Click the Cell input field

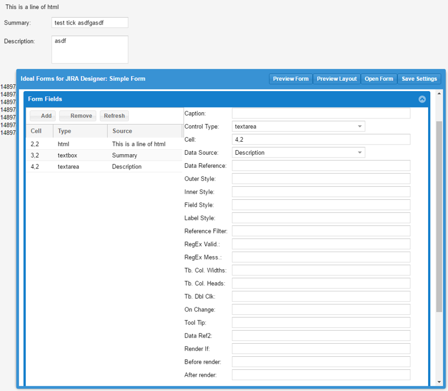(321, 139)
